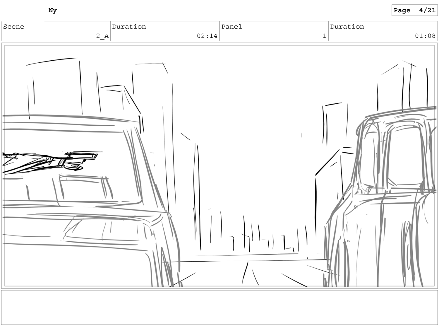Select the scene Duration label

129,27
